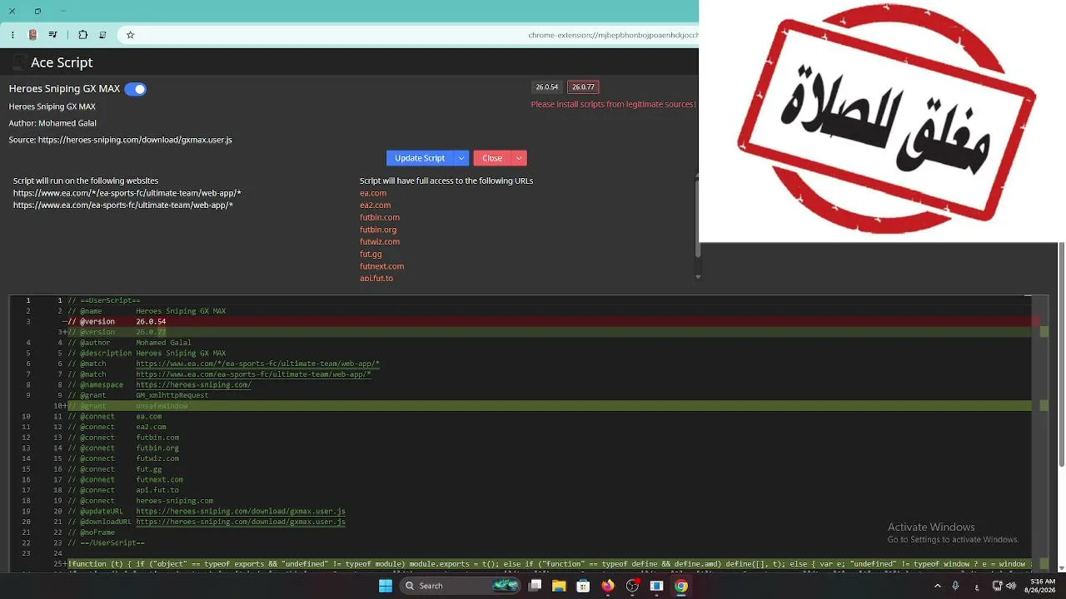Open the circular app with red badge on taskbar
Viewport: 1066px width, 599px height.
click(633, 586)
